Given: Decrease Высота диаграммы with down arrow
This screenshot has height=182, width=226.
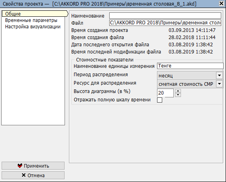Looking at the screenshot, I should (x=178, y=95).
